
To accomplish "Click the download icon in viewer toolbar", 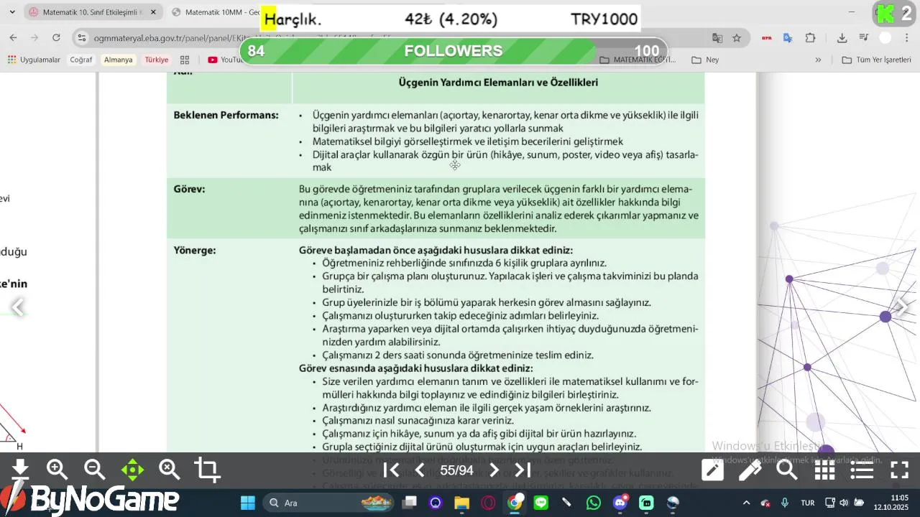I will tap(20, 470).
